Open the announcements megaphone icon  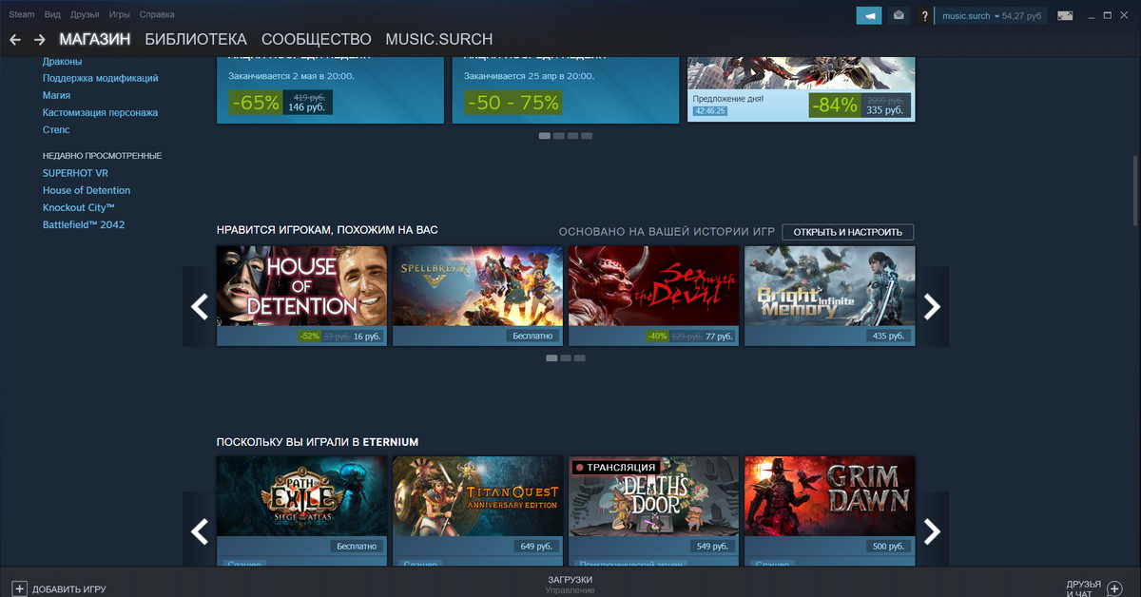point(869,15)
